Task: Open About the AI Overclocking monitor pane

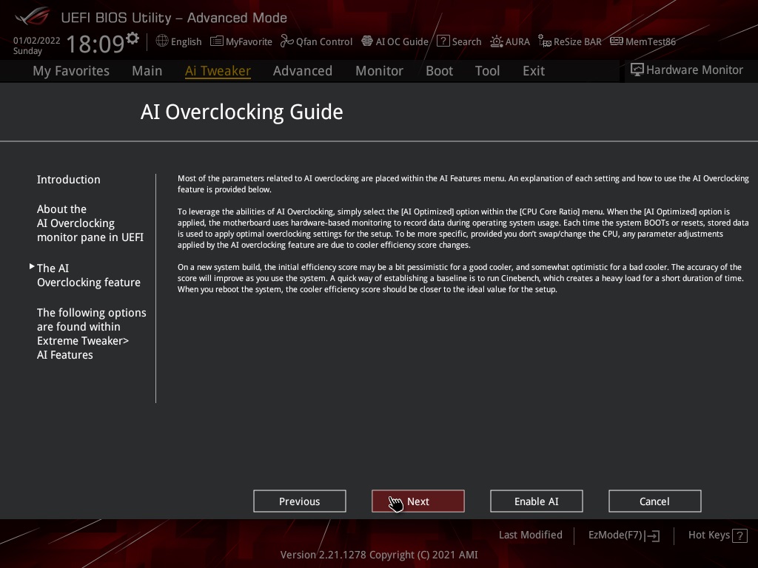Action: [x=90, y=223]
